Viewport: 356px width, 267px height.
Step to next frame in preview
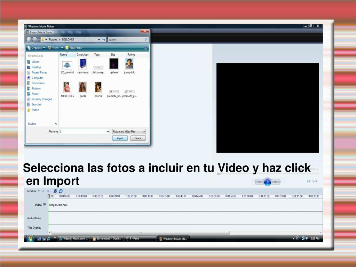(276, 182)
